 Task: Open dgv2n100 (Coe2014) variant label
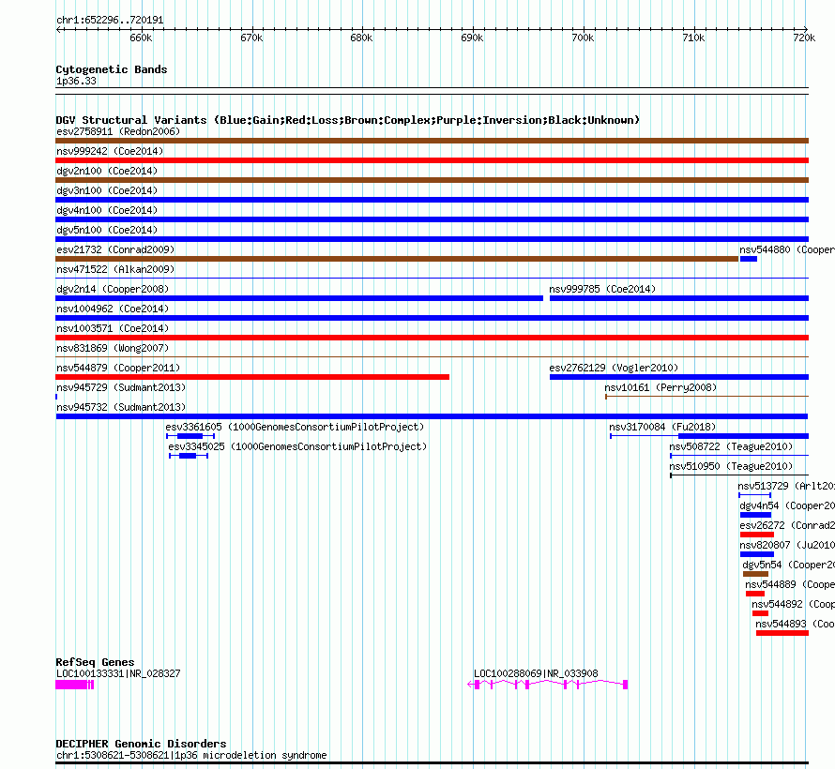(107, 171)
